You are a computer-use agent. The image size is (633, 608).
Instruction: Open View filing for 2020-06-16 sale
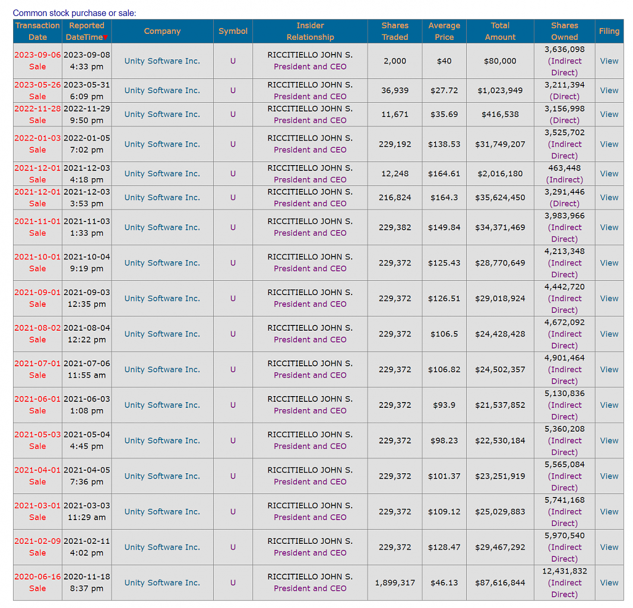(x=609, y=582)
